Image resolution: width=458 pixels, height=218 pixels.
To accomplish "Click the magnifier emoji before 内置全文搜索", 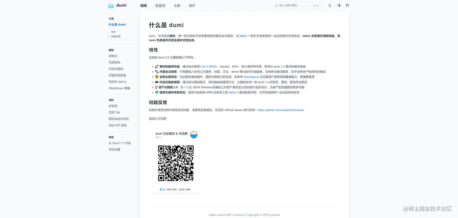I will [x=157, y=72].
